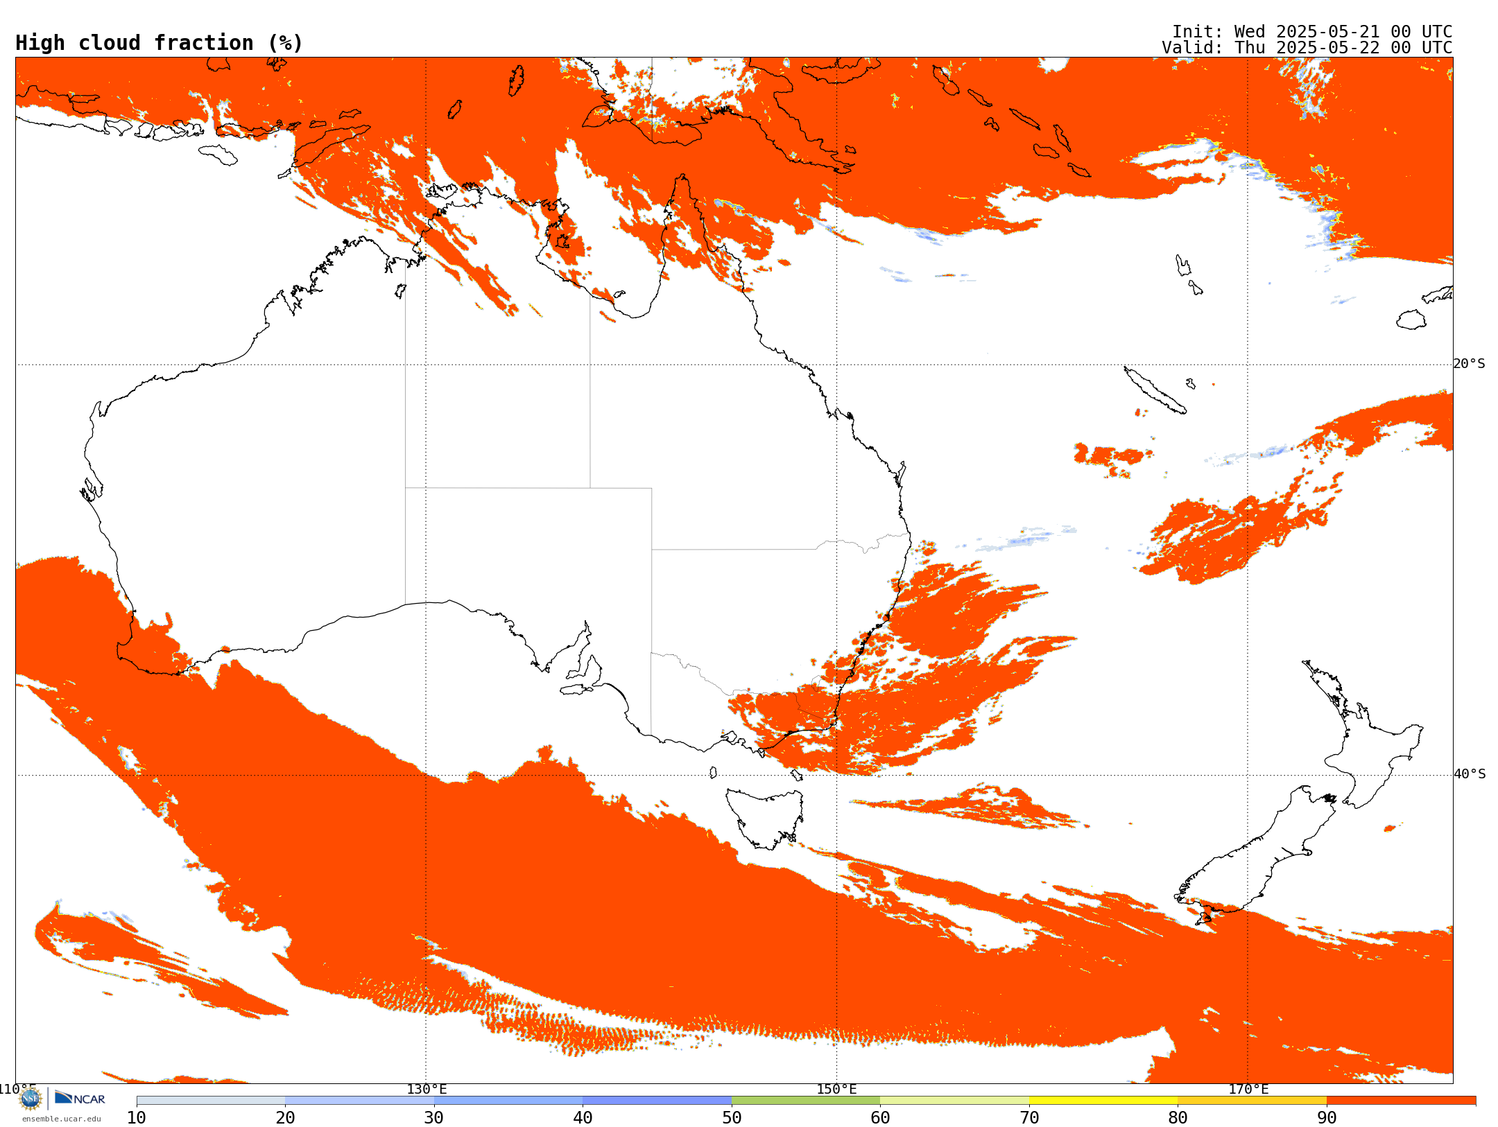Click the colorbar tick label 30

[x=434, y=1117]
